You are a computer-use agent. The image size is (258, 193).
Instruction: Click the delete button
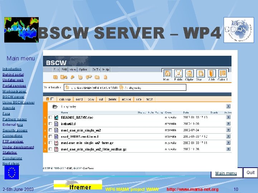coord(113,99)
